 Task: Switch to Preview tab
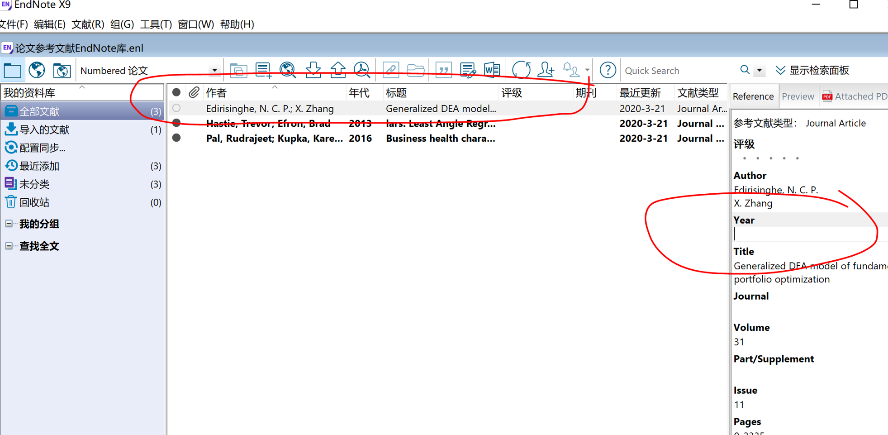(798, 96)
